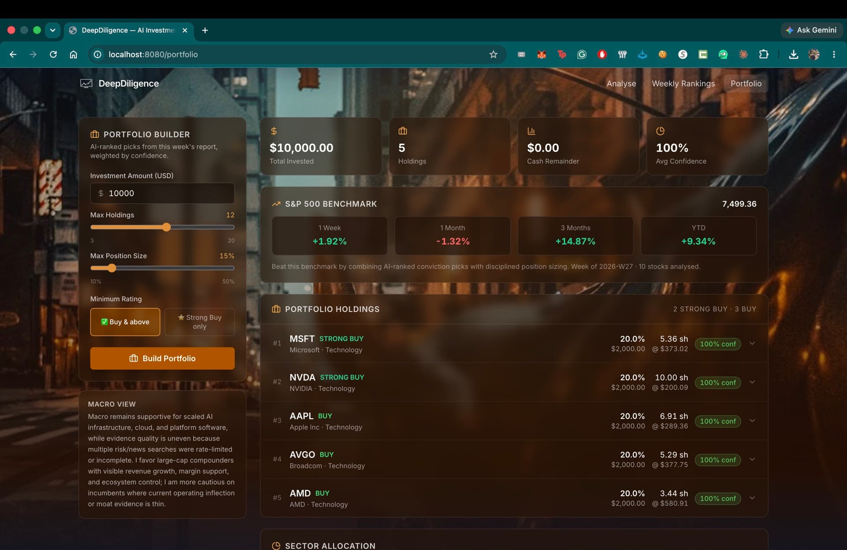Select the Buy & above rating option
The height and width of the screenshot is (550, 847).
tap(125, 322)
